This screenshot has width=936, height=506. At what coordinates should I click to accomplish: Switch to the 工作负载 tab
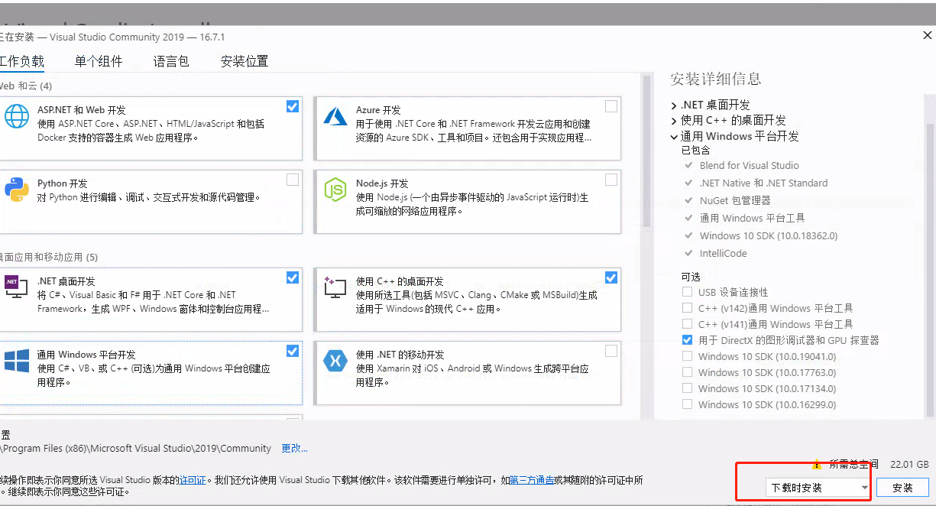[21, 61]
